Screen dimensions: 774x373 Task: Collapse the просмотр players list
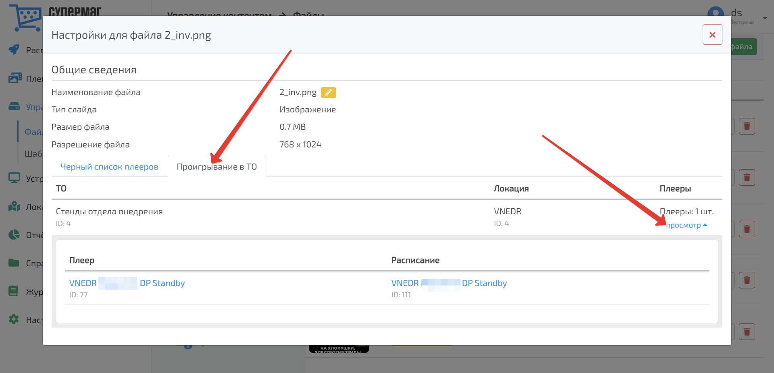point(687,225)
